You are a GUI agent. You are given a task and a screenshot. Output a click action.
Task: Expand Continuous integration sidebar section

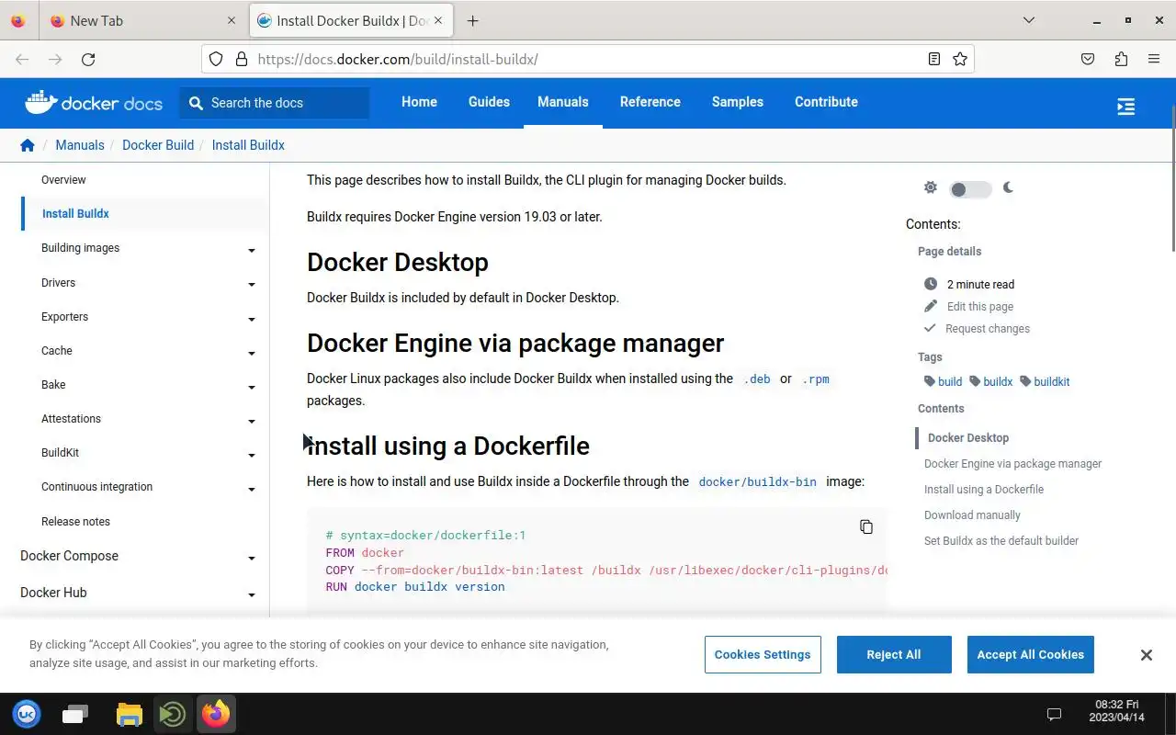pyautogui.click(x=251, y=489)
